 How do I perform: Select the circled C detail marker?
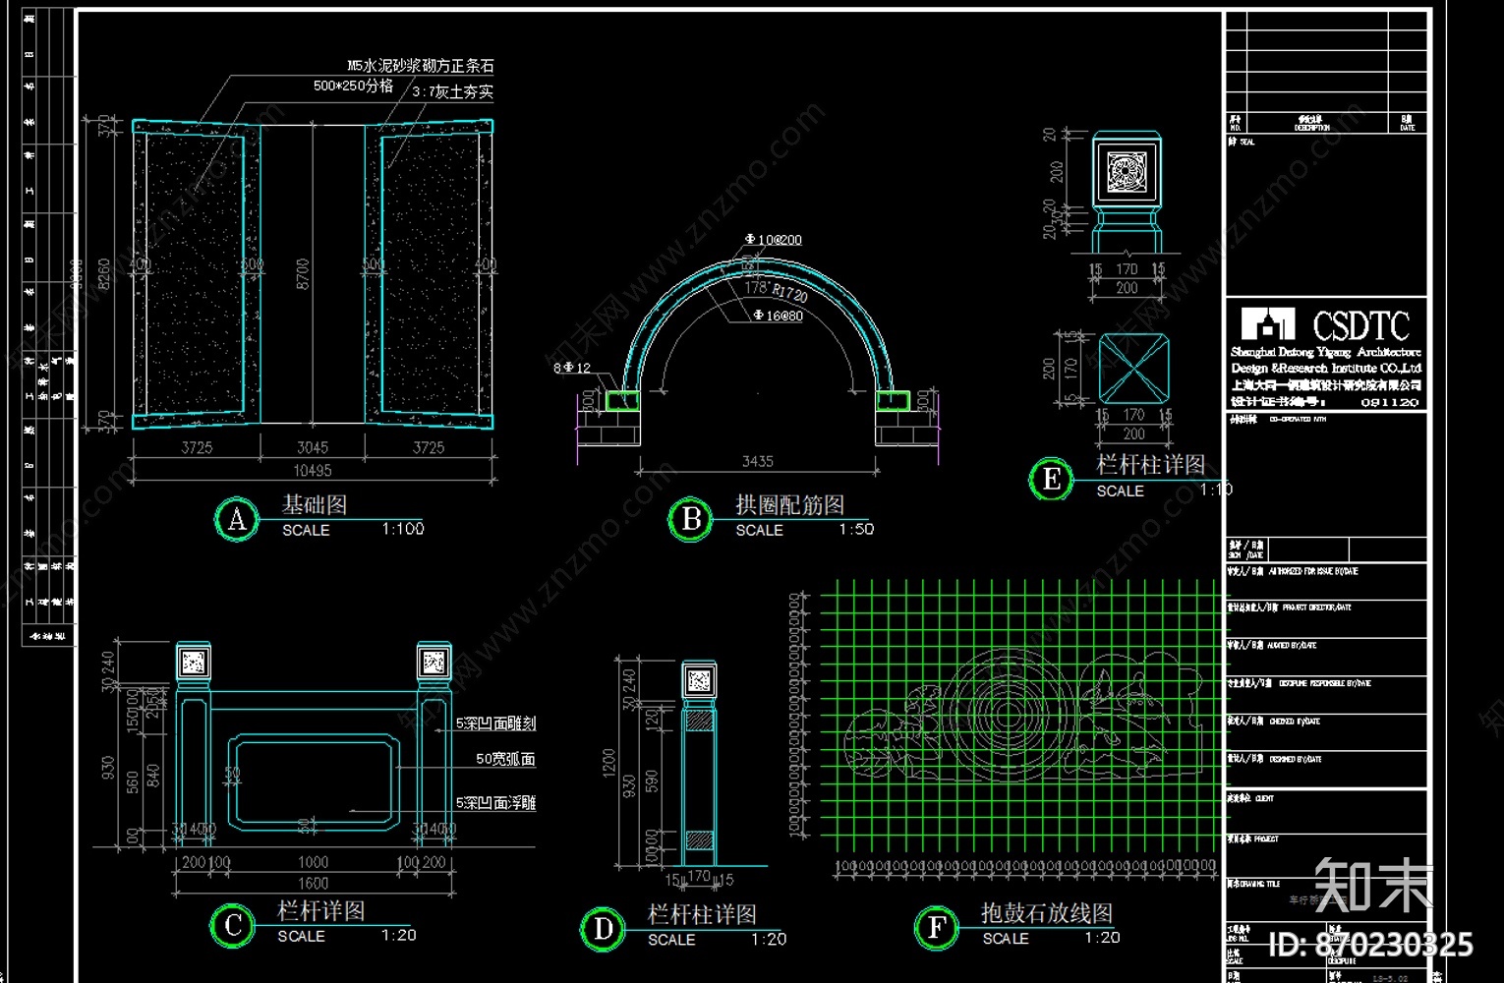point(233,926)
